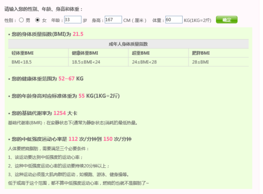Click the 男 label text
The width and height of the screenshot is (263, 194).
[28, 21]
